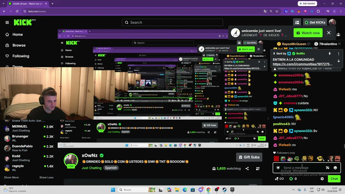Screen dimensions: 345x194
Task: Unpin the BotRix pinned message
Action: tap(329, 54)
